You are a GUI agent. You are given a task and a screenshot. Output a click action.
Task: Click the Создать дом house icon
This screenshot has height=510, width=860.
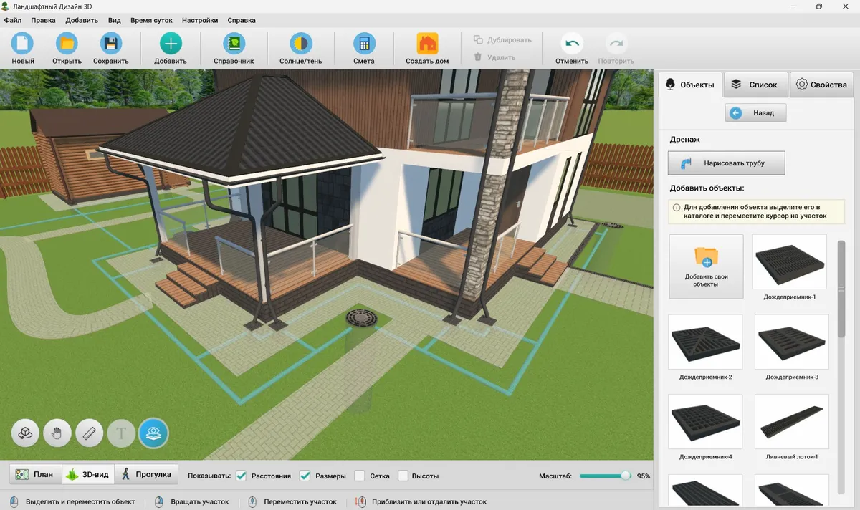[x=427, y=44]
